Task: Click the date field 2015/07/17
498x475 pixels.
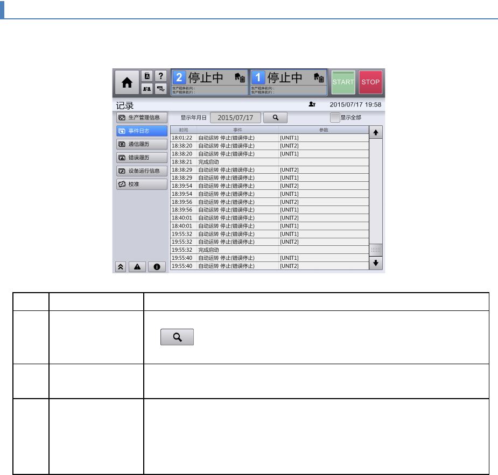Action: [235, 117]
